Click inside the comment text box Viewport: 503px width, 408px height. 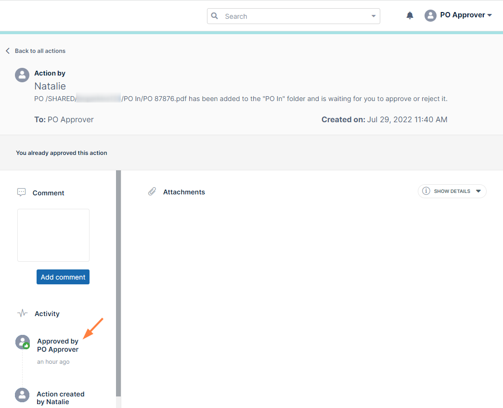[53, 235]
